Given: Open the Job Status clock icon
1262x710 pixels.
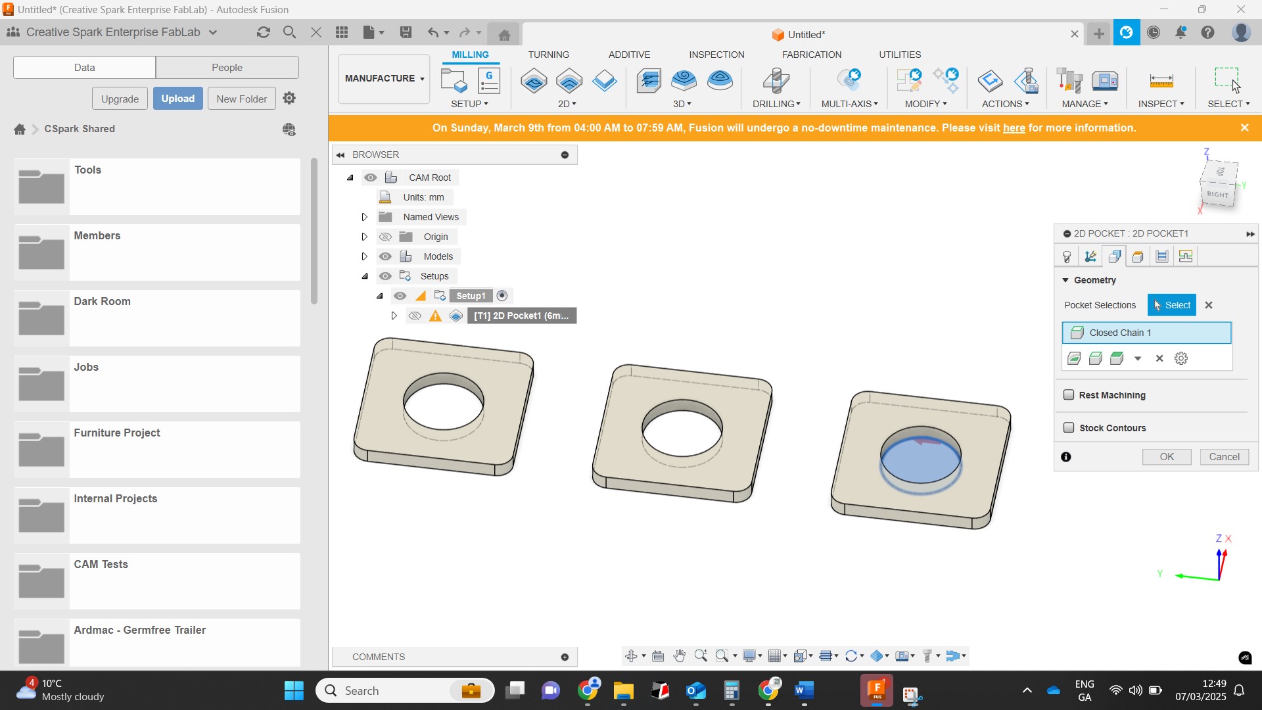Looking at the screenshot, I should pyautogui.click(x=1154, y=32).
